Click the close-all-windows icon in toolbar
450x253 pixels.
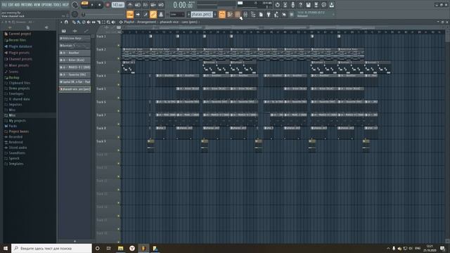coord(284,14)
